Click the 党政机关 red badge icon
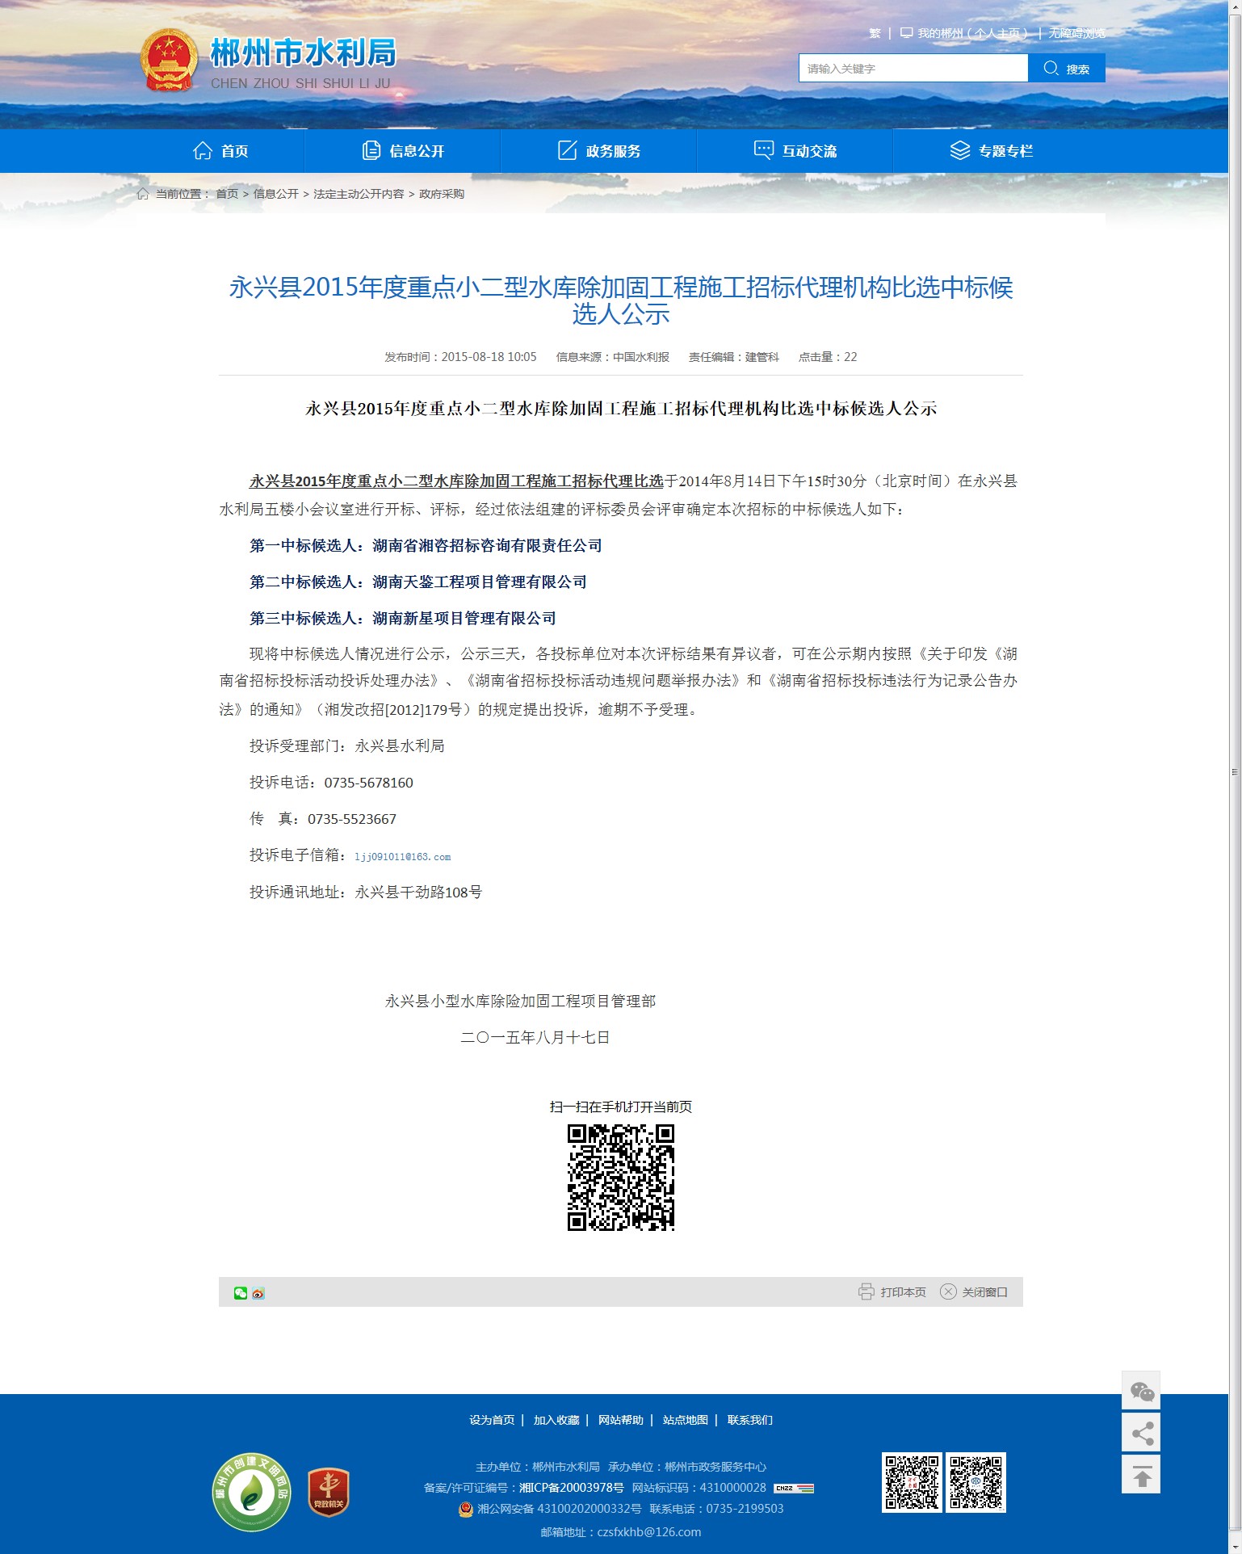This screenshot has width=1242, height=1554. coord(328,1492)
